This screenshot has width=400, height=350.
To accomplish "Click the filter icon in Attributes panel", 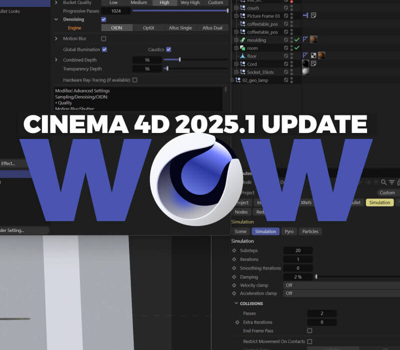I will click(x=392, y=182).
